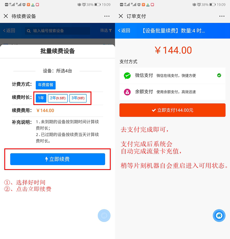The image size is (230, 239).
Task: Open the three-dots menu on 待续费设备 page
Action: 107,16
